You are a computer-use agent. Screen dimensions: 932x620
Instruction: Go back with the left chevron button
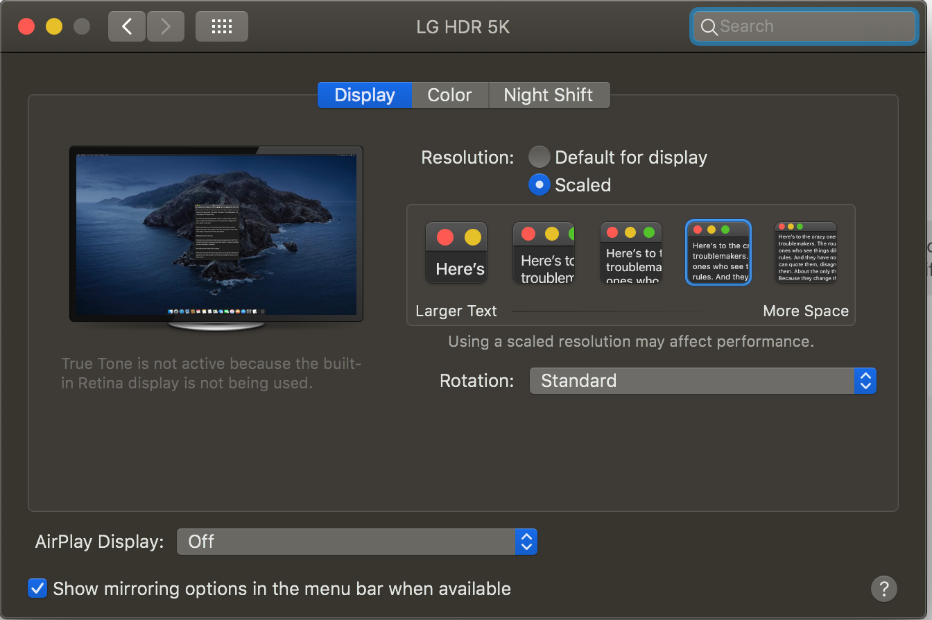(x=127, y=27)
